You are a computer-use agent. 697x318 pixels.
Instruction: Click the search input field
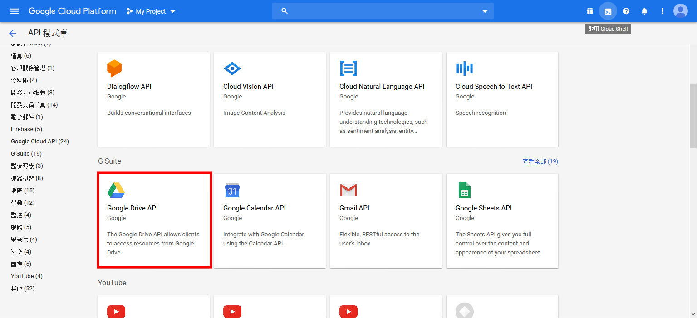pyautogui.click(x=383, y=11)
